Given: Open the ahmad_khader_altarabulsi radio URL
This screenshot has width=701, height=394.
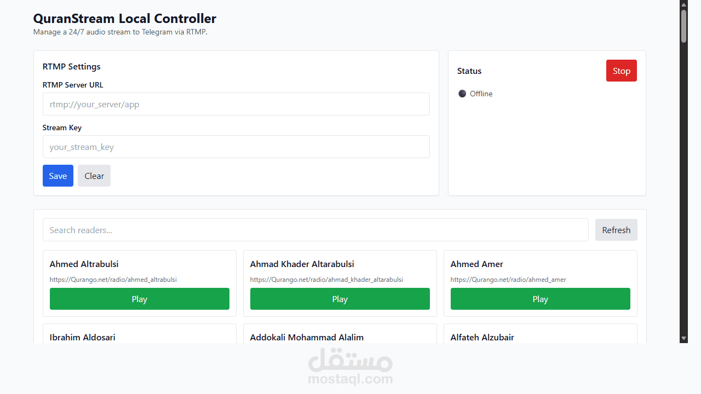Looking at the screenshot, I should (x=326, y=280).
